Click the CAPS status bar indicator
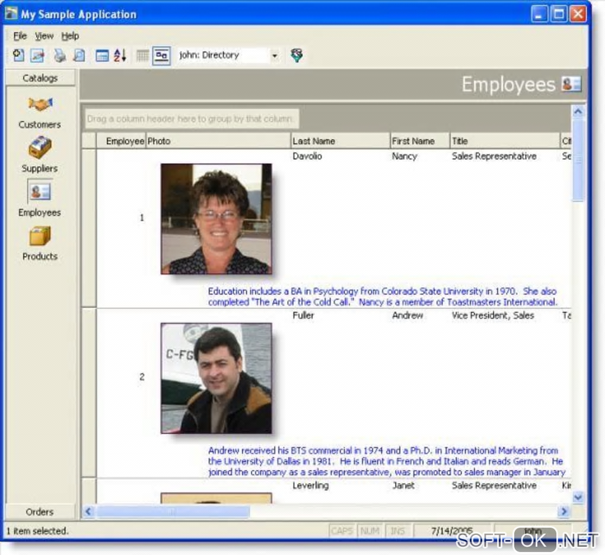 point(342,531)
